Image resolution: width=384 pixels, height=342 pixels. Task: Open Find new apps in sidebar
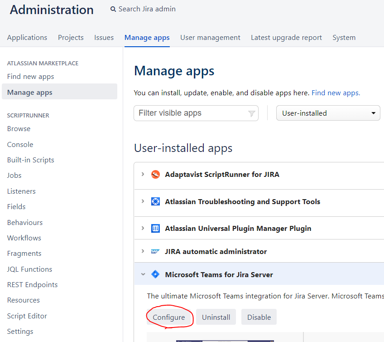coord(31,77)
